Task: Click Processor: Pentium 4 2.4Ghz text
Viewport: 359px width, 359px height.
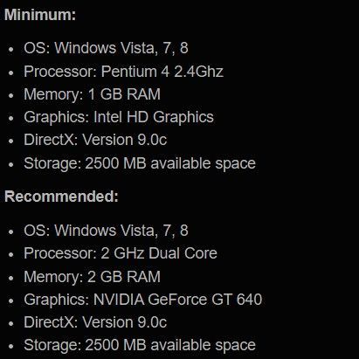Action: tap(123, 72)
